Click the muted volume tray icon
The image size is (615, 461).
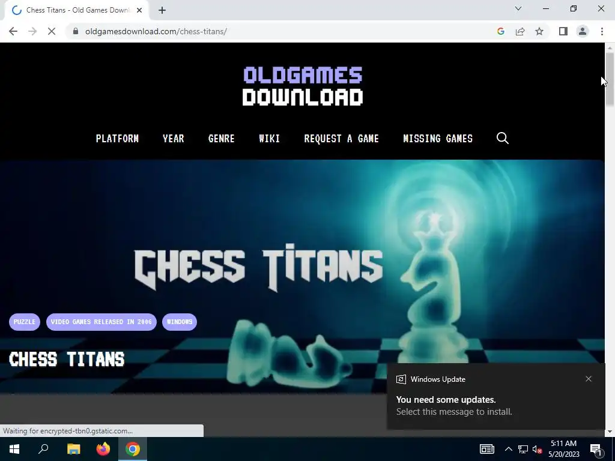click(537, 449)
